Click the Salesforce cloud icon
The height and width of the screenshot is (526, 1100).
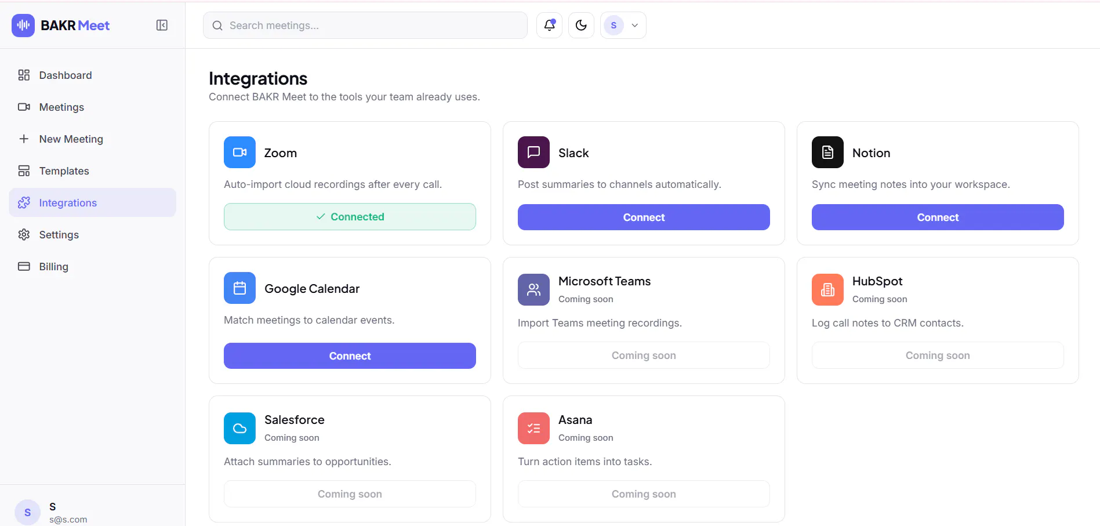(239, 428)
